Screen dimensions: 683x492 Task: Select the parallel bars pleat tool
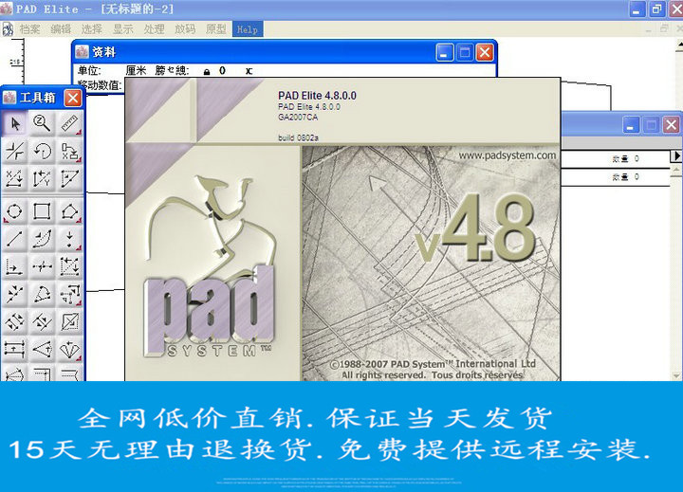tap(14, 349)
